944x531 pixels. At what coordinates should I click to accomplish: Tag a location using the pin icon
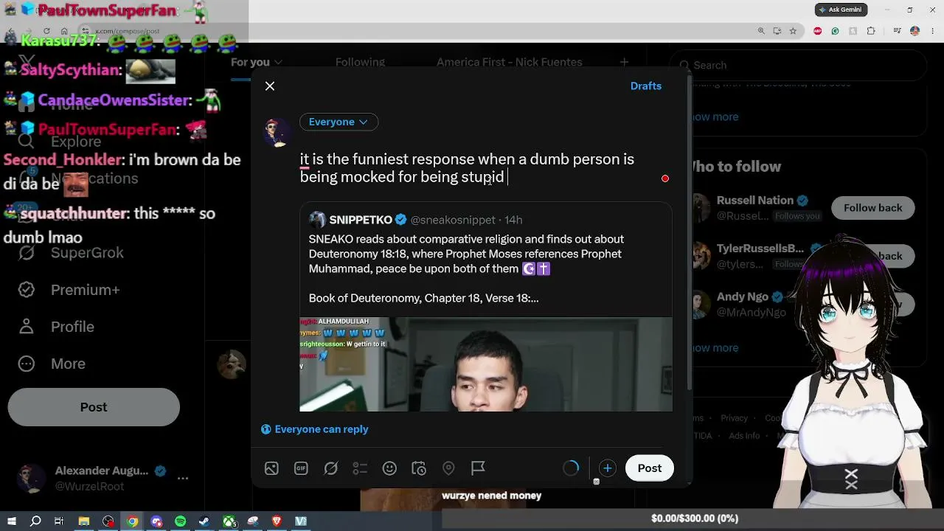(448, 468)
